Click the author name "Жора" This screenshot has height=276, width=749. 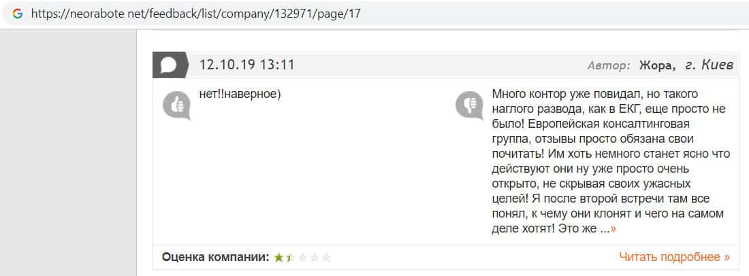coord(656,65)
